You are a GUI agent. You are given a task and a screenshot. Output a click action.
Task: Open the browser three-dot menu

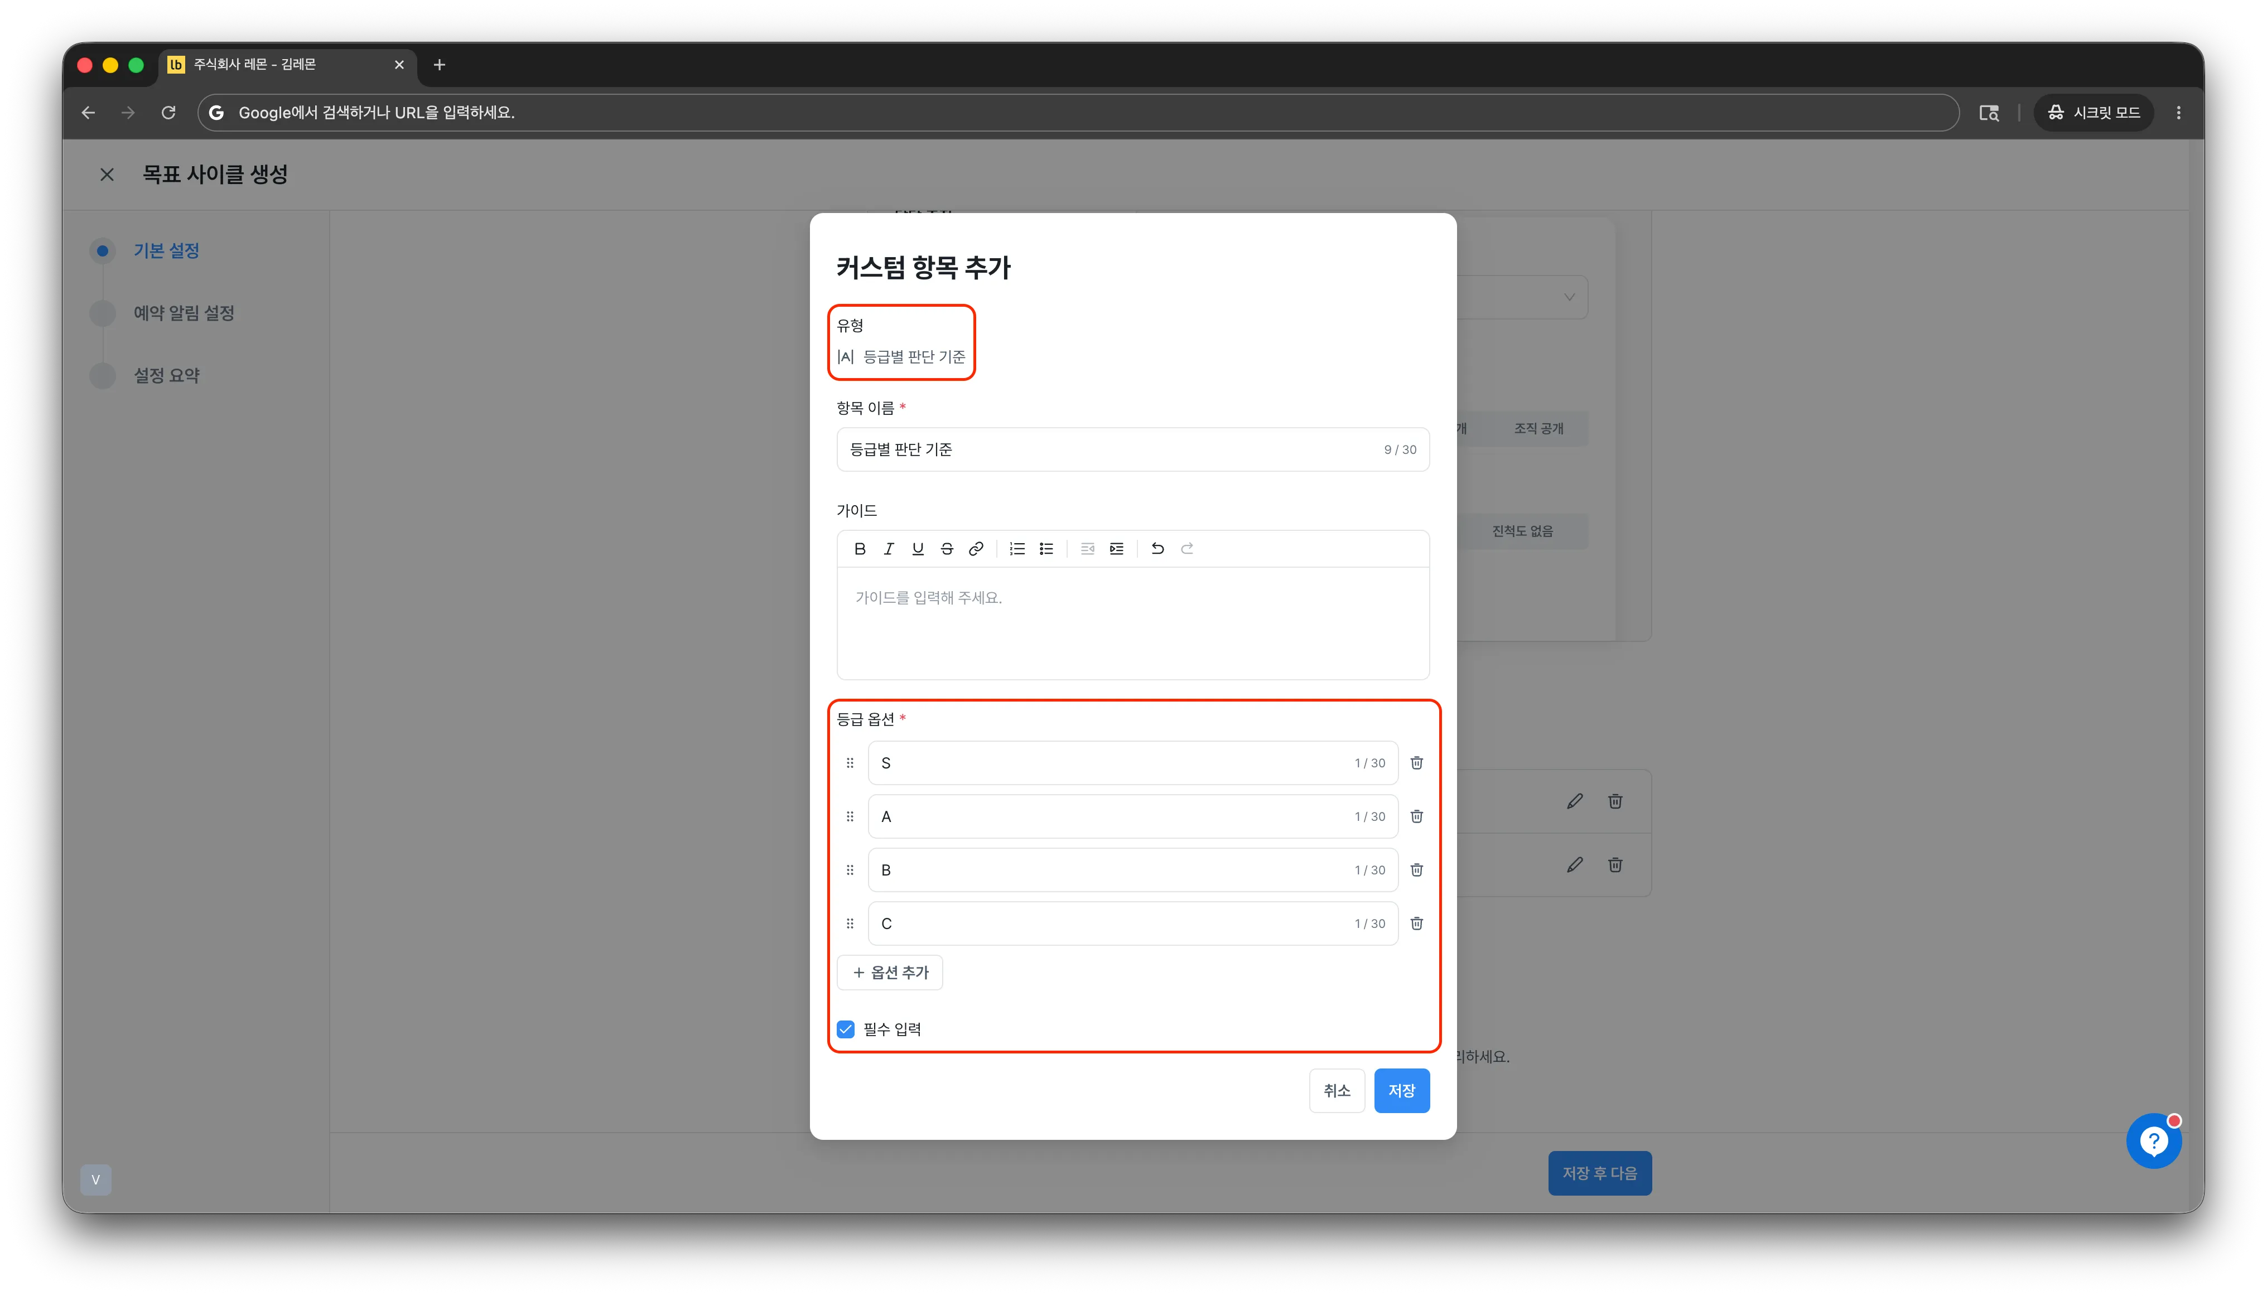[x=2179, y=112]
